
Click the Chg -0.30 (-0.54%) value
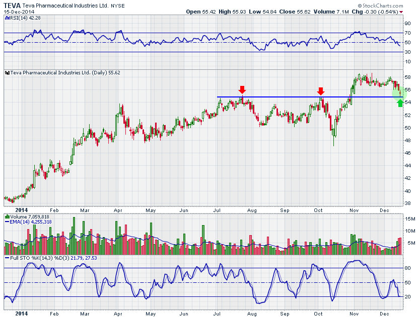375,12
